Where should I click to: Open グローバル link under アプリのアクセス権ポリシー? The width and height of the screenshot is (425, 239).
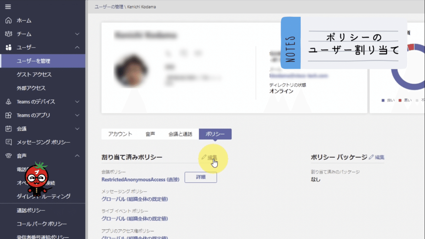(135, 237)
